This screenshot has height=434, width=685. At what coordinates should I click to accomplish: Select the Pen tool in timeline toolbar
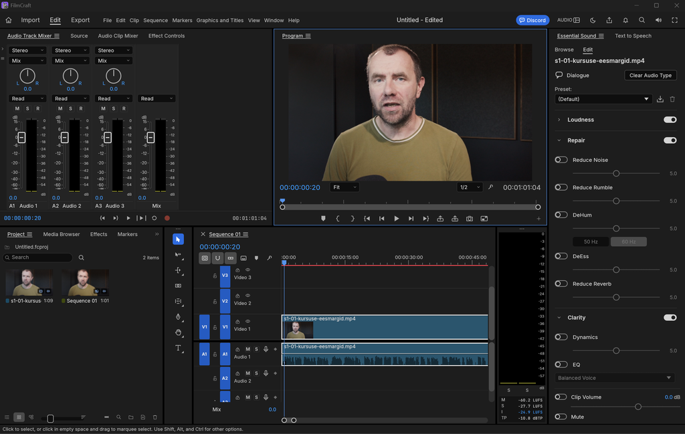(x=178, y=317)
